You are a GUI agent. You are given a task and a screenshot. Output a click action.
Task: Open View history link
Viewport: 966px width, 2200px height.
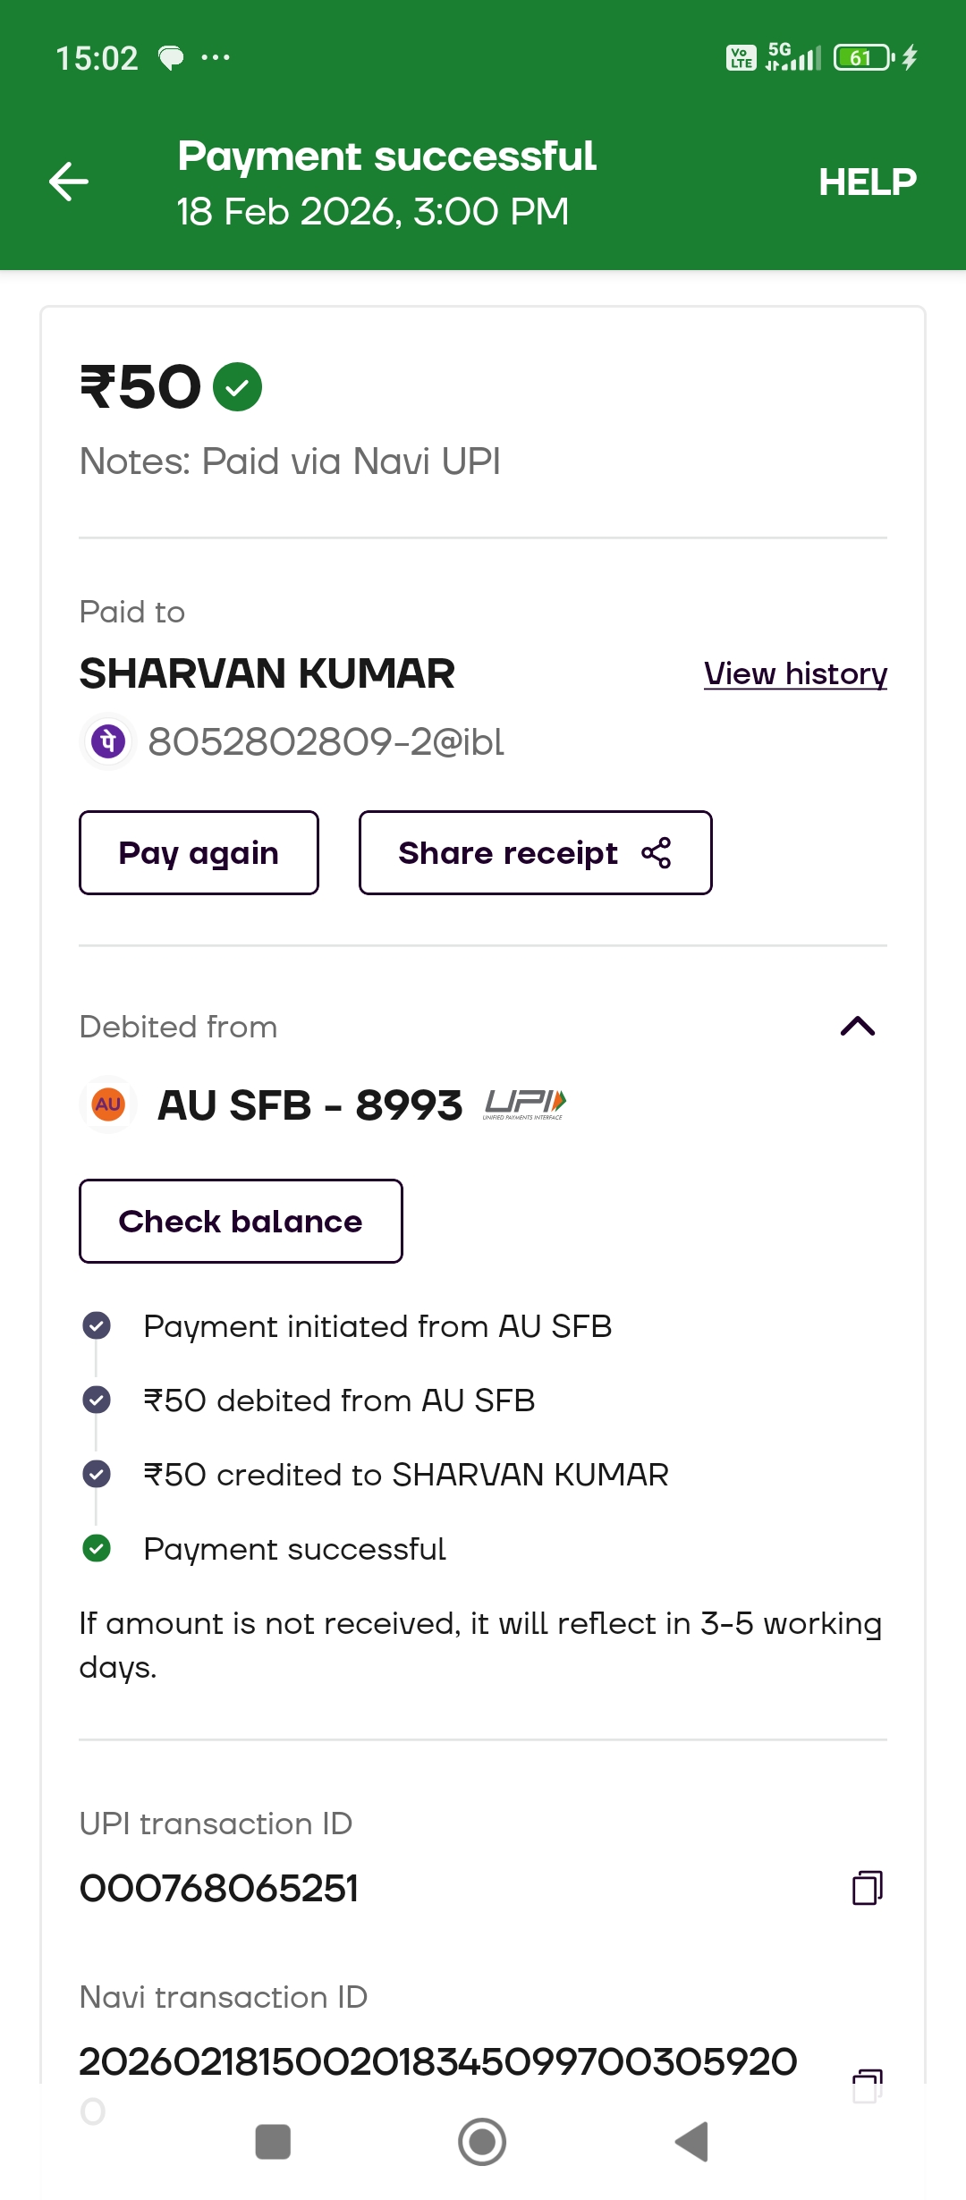click(x=795, y=673)
